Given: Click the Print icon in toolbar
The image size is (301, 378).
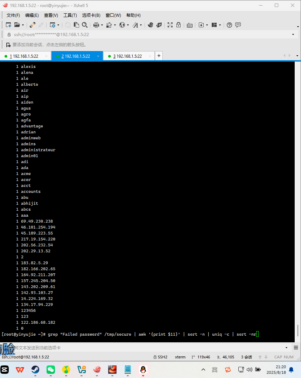Looking at the screenshot, I should [96, 25].
